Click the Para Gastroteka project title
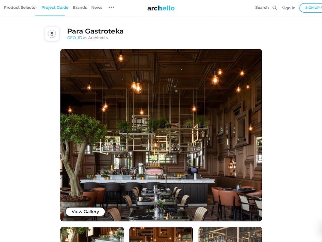The image size is (322, 242). tap(95, 31)
